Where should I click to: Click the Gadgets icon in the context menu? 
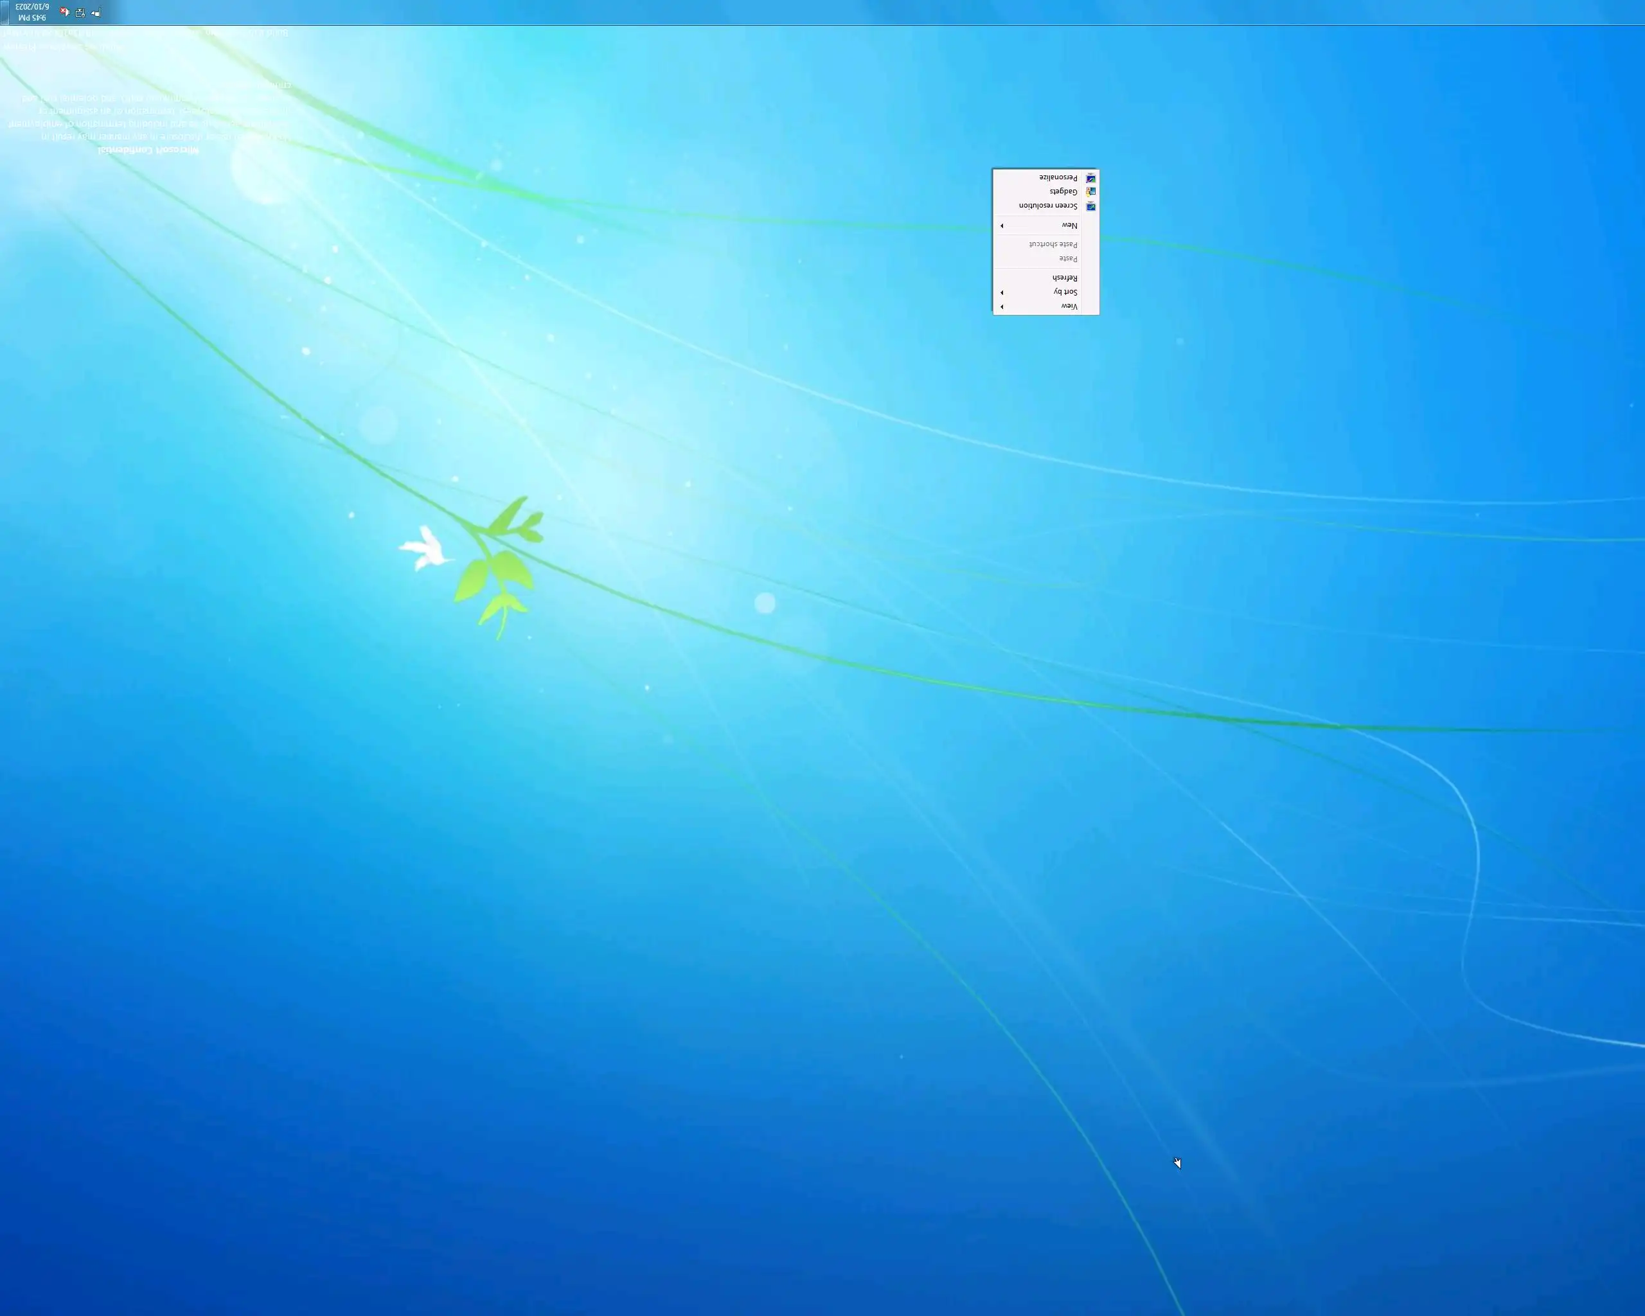click(x=1091, y=191)
